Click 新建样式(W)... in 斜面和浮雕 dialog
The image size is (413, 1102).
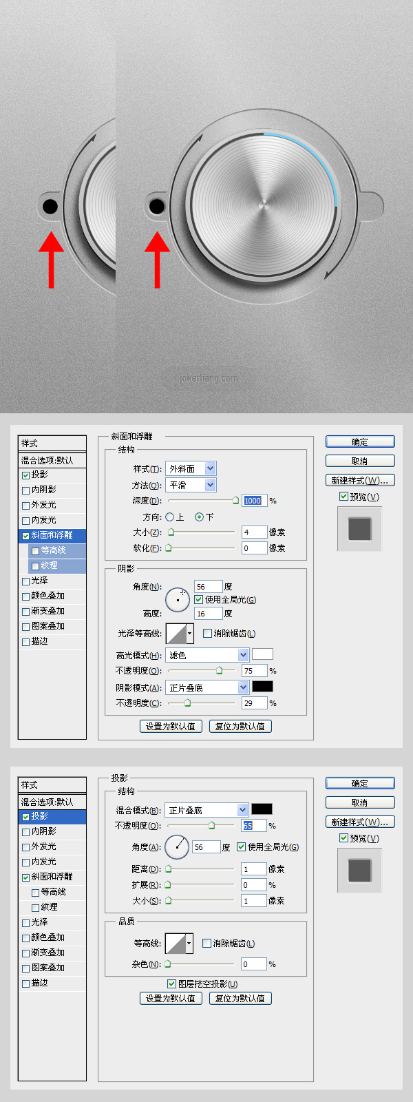pyautogui.click(x=360, y=480)
